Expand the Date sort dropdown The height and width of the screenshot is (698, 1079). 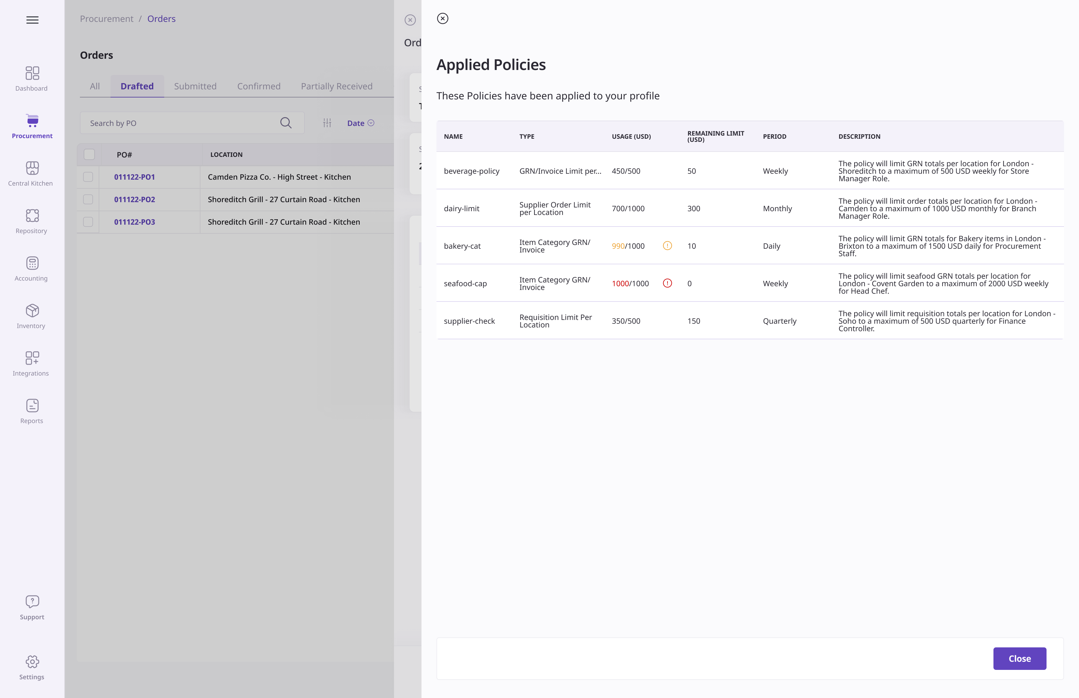(x=360, y=123)
